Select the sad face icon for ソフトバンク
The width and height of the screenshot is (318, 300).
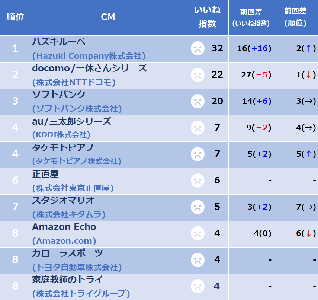point(197,101)
